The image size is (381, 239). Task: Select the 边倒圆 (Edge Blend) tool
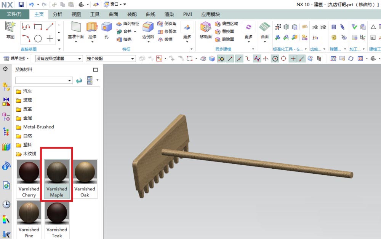pos(148,27)
